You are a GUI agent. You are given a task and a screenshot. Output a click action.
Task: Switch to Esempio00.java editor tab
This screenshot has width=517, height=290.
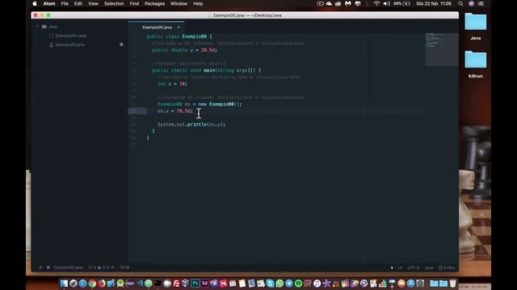(x=157, y=27)
